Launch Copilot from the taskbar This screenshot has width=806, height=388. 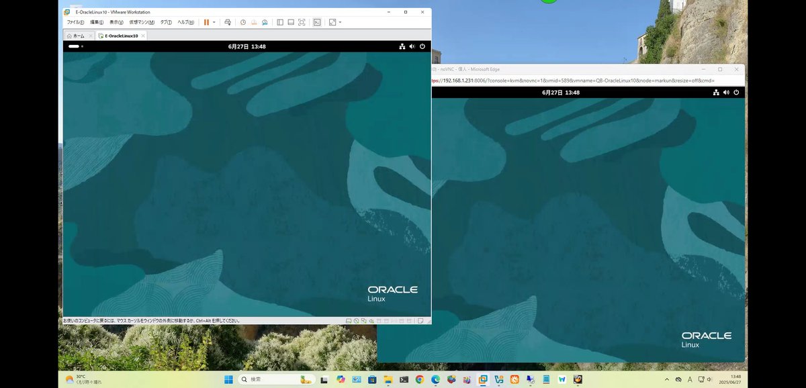click(341, 379)
